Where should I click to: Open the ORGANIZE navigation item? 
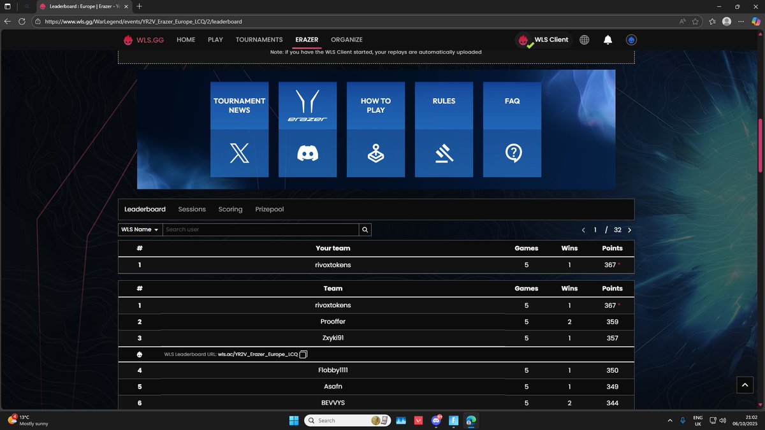347,39
